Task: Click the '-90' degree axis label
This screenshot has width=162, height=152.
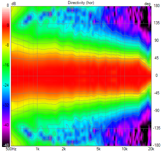Action: tap(157, 111)
